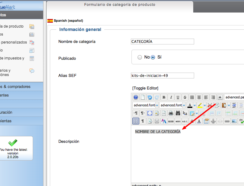Click the ABBR abbreviation icon
The height and width of the screenshot is (186, 244).
[178, 121]
